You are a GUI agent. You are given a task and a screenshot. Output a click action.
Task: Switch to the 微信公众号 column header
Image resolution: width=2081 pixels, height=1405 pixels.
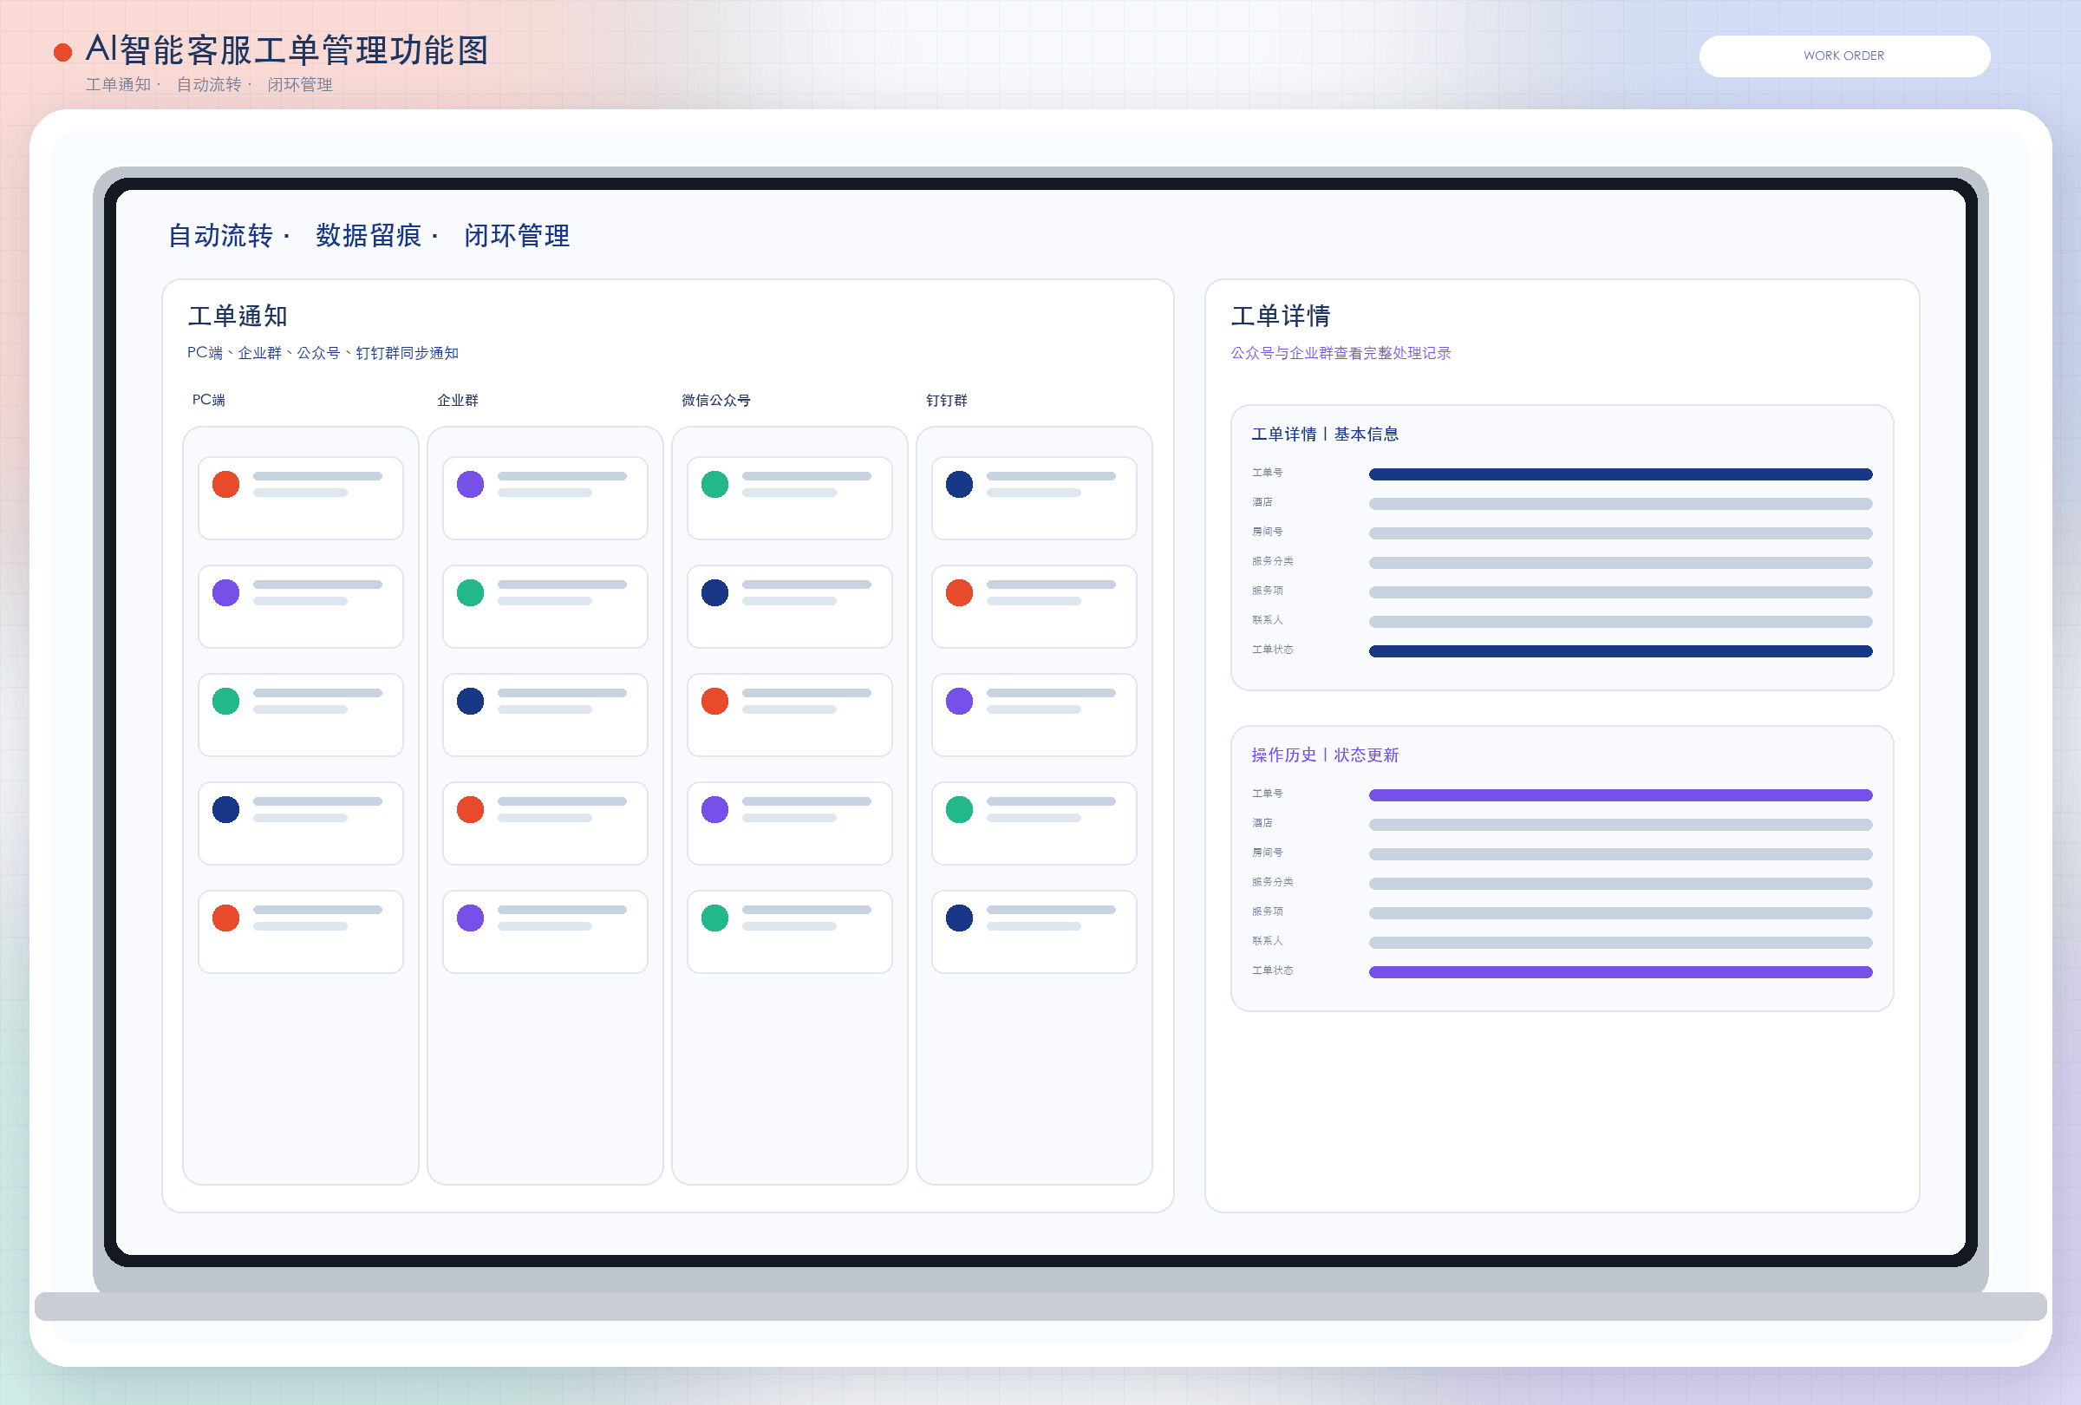click(x=716, y=399)
